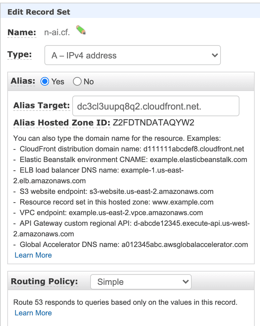Expand the Routing Policy dropdown set to Simple
Image resolution: width=260 pixels, height=326 pixels.
click(141, 282)
